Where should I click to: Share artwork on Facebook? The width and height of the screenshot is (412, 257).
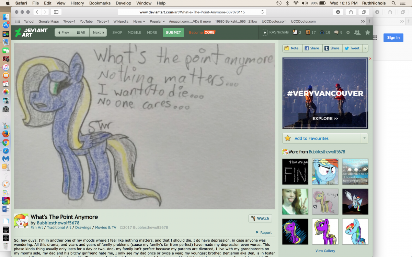(312, 48)
